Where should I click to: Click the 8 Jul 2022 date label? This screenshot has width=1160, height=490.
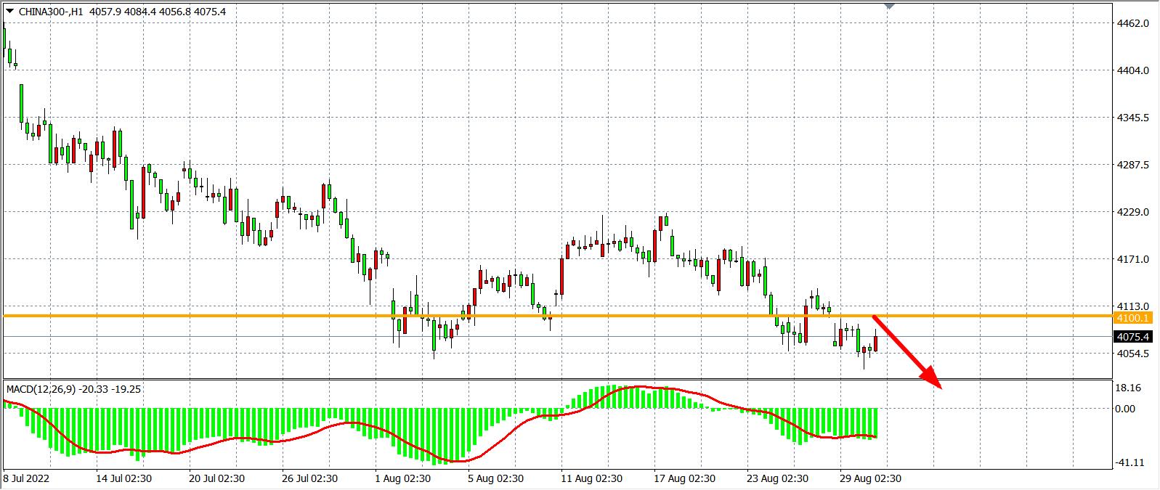(25, 478)
